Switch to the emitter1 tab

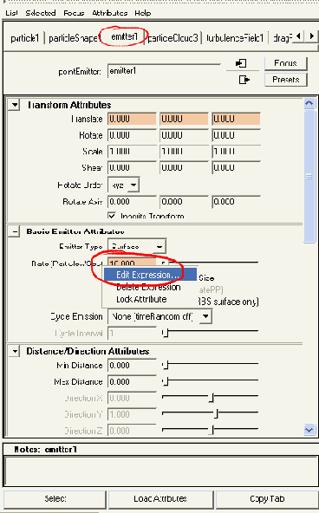coord(124,36)
